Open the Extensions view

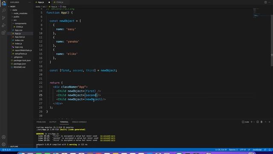pyautogui.click(x=3, y=33)
